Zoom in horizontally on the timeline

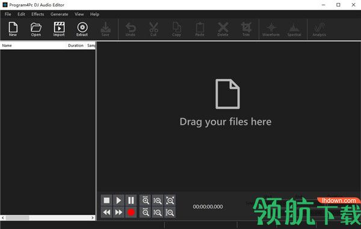[145, 200]
